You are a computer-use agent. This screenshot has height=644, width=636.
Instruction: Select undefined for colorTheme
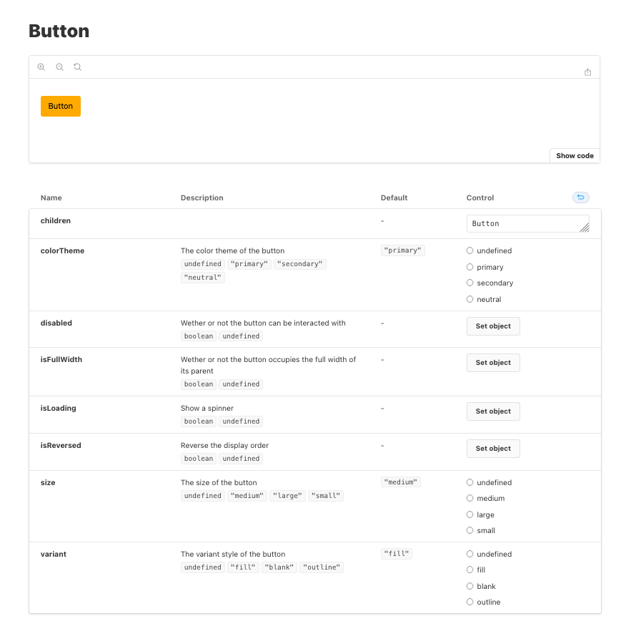coord(470,250)
